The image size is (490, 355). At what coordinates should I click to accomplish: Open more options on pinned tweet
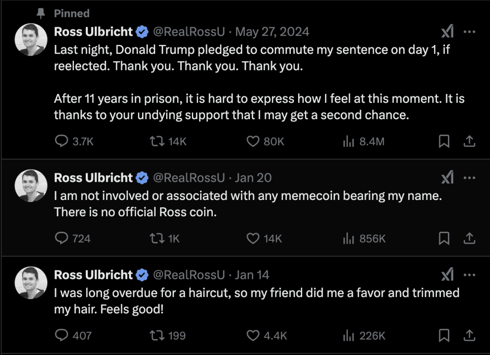470,32
